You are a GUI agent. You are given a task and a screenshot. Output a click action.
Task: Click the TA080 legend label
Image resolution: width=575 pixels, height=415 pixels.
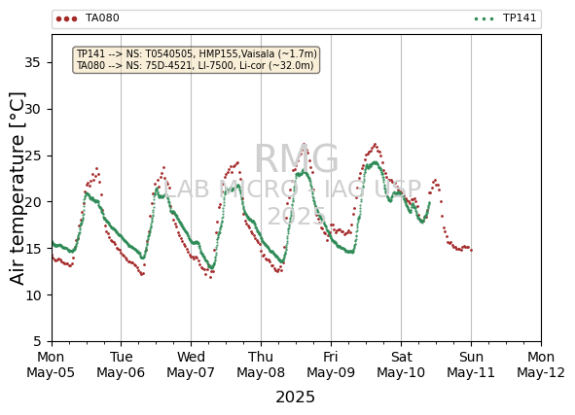[x=102, y=17]
